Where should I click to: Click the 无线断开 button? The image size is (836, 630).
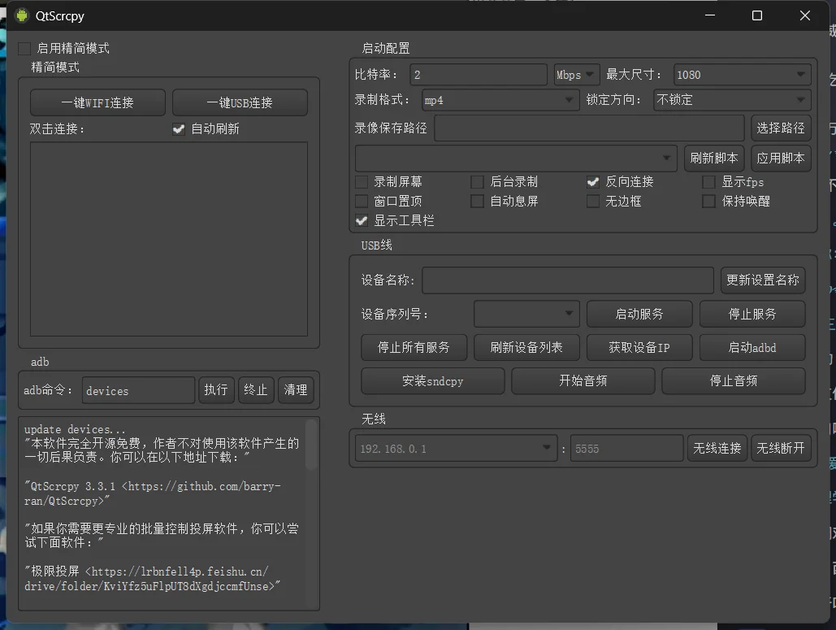click(781, 448)
